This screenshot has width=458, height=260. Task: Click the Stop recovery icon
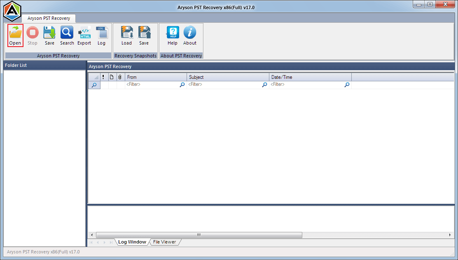(33, 35)
